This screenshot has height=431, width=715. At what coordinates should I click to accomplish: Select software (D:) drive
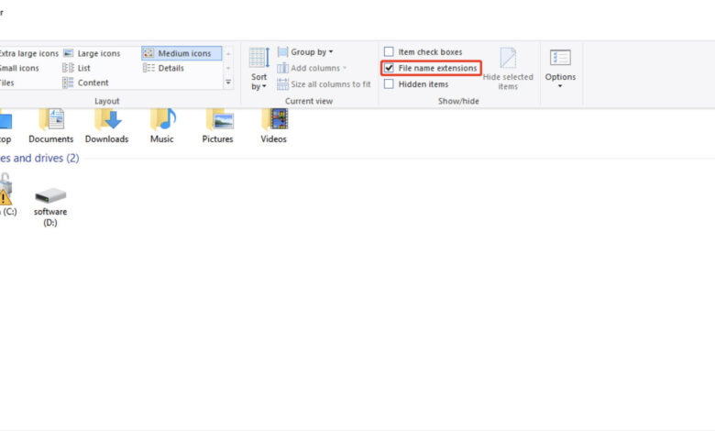[x=50, y=207]
